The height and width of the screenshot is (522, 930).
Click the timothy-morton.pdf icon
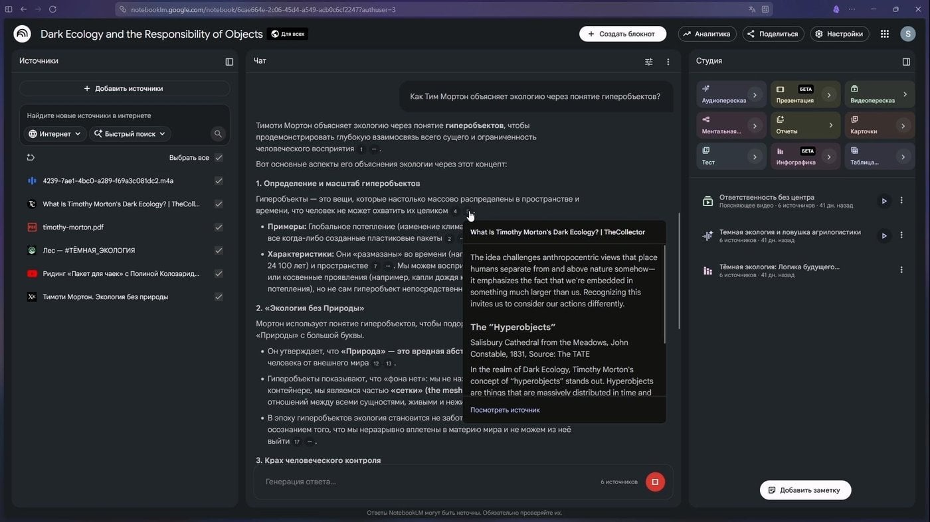tap(31, 227)
